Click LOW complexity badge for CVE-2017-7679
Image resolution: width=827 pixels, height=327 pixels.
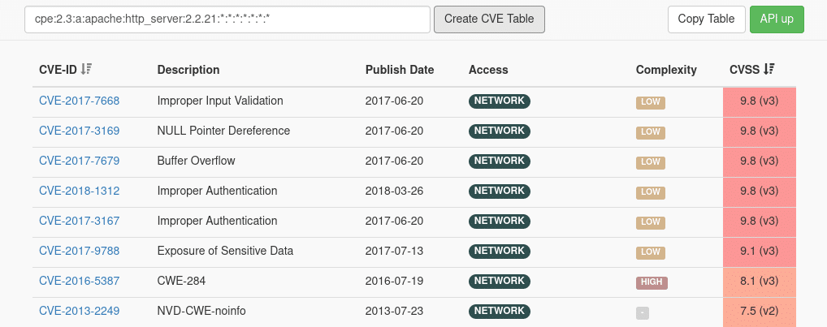(651, 163)
